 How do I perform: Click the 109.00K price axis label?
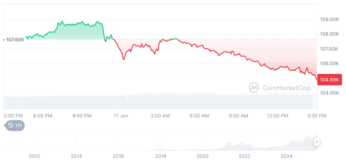(x=329, y=19)
